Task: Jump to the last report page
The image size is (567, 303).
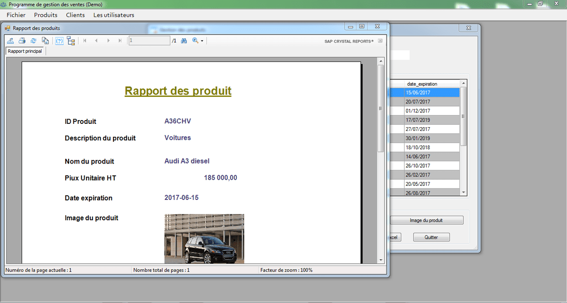Action: pyautogui.click(x=120, y=41)
